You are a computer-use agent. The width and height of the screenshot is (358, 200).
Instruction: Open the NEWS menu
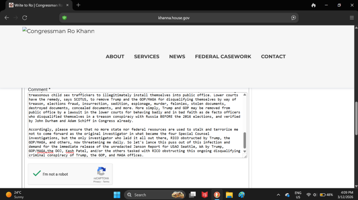pyautogui.click(x=177, y=56)
